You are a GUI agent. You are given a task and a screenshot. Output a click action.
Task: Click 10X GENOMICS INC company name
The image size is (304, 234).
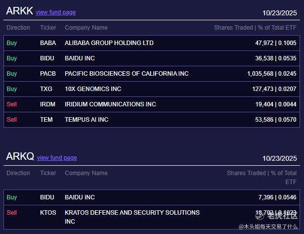tap(93, 89)
